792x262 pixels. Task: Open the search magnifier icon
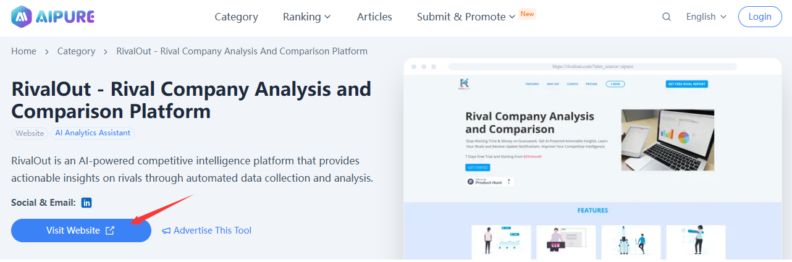pyautogui.click(x=667, y=17)
